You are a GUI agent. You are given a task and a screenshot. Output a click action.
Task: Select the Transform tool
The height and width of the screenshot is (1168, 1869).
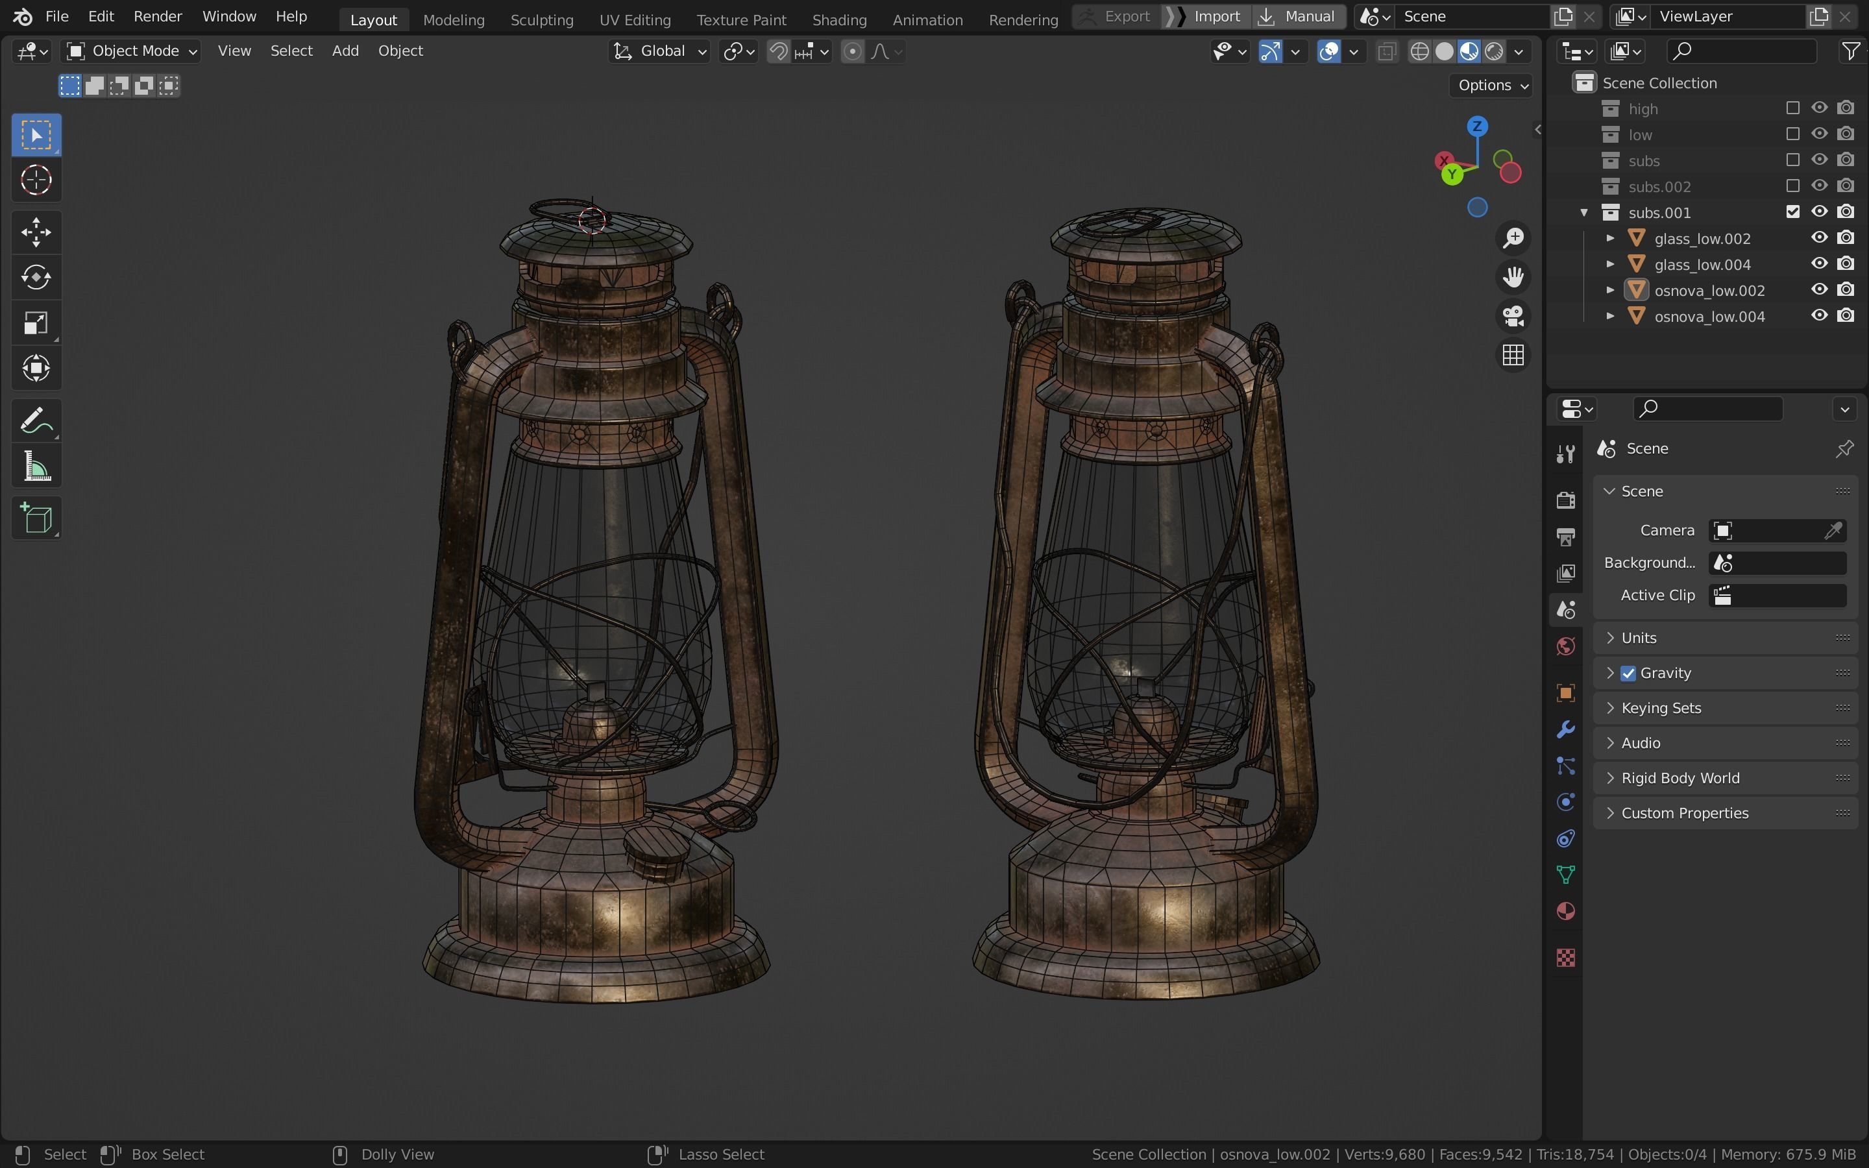36,368
